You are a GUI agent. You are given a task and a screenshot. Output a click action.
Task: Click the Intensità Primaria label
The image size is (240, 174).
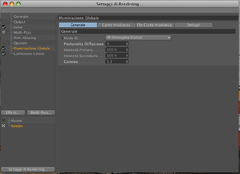(x=79, y=50)
